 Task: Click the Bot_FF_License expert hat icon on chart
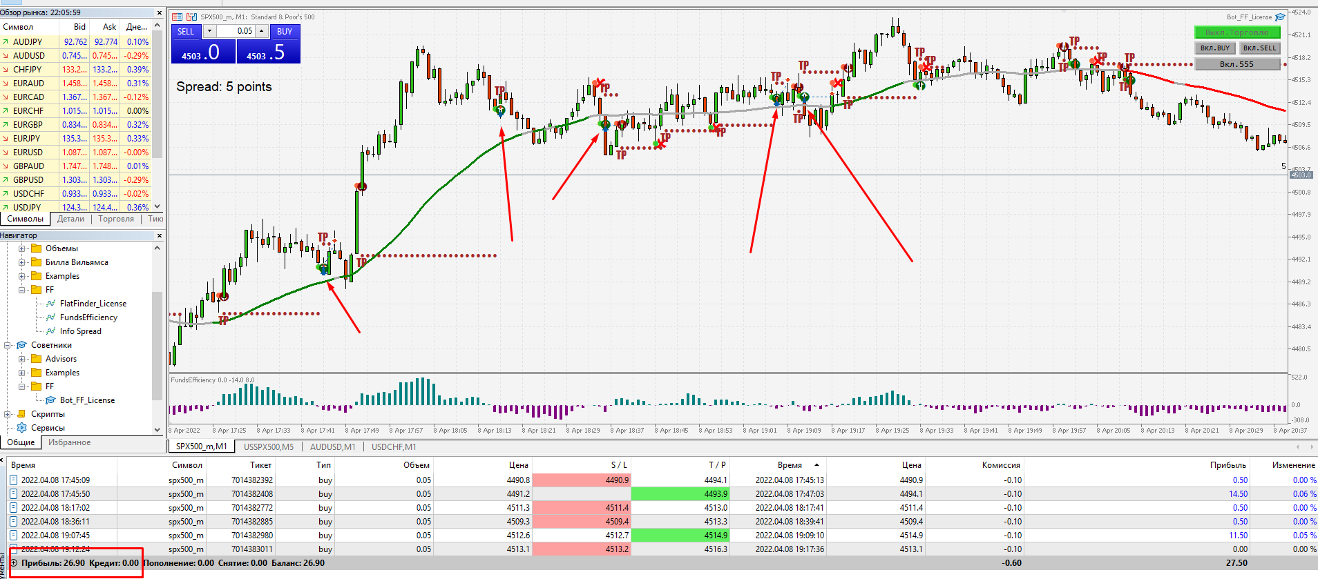coord(1280,17)
